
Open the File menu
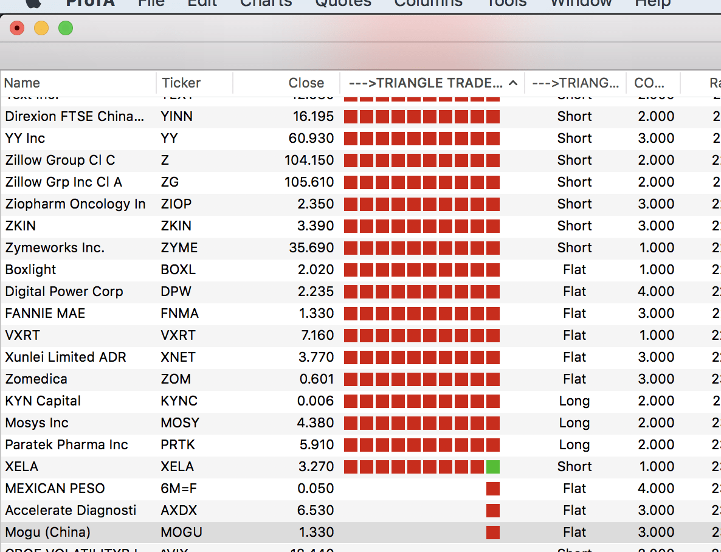(x=151, y=3)
